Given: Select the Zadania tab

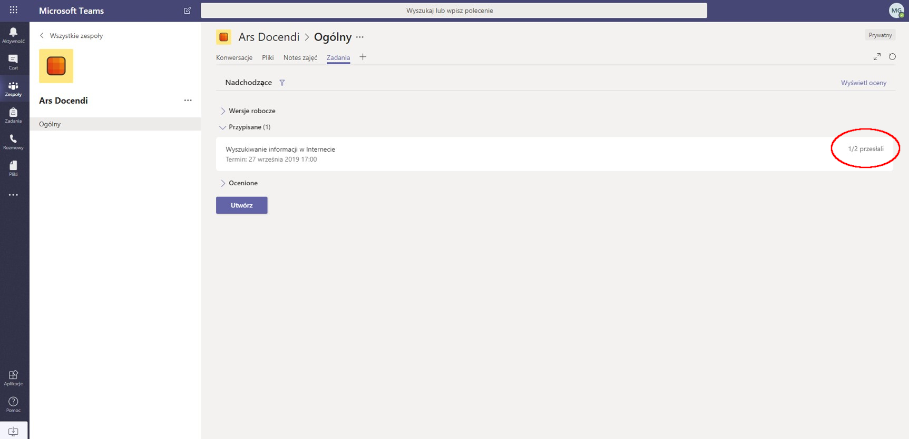Looking at the screenshot, I should coord(338,58).
